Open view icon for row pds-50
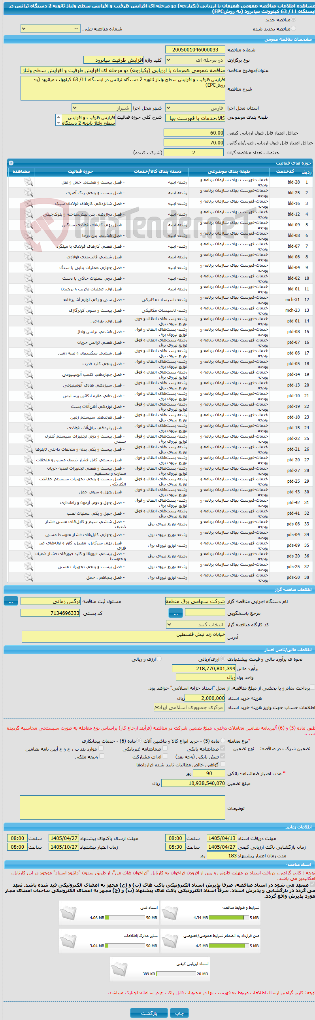This screenshot has width=315, height=1020. pyautogui.click(x=28, y=577)
